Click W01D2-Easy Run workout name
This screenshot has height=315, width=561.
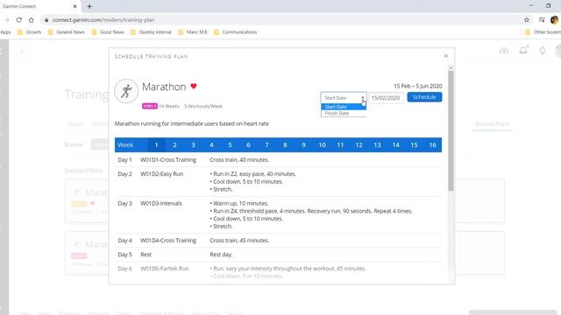coord(161,174)
